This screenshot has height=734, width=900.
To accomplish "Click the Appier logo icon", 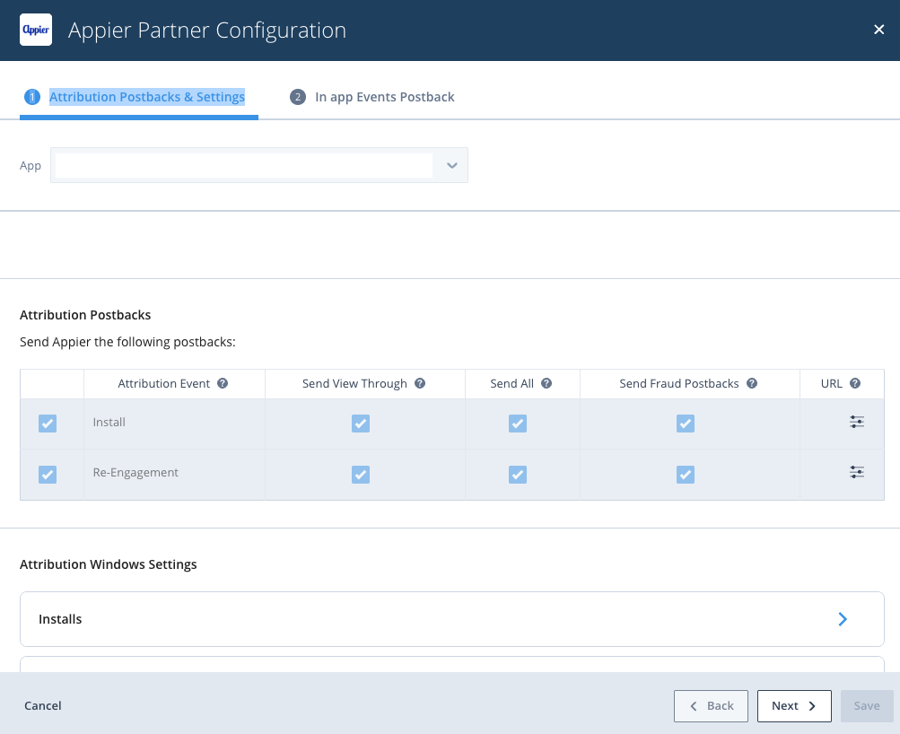I will pos(36,30).
